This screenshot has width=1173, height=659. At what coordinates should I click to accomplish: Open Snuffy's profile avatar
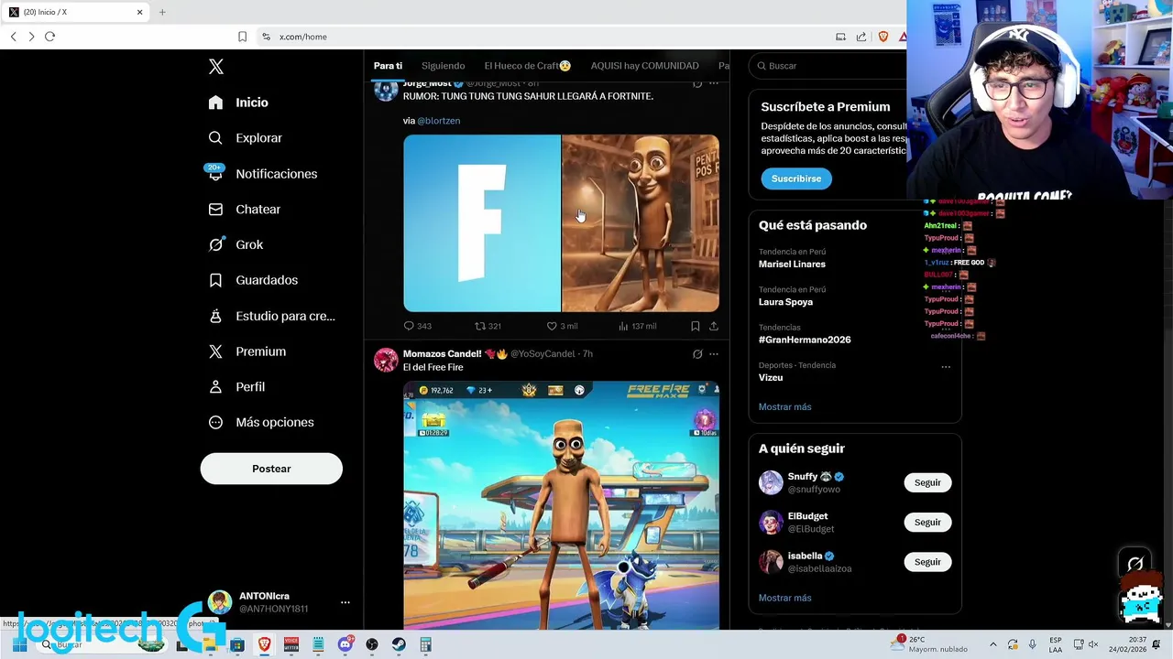click(771, 482)
